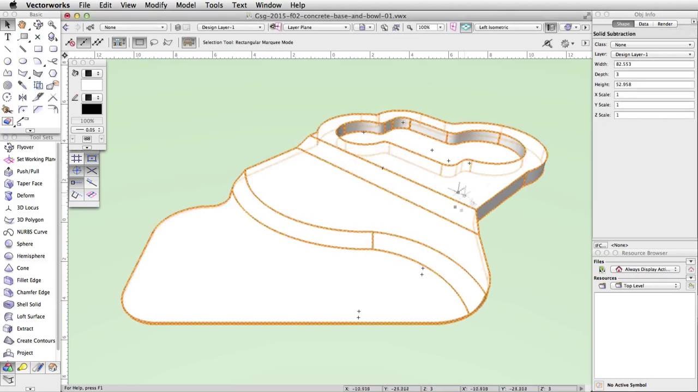Select the Shell Solid tool
This screenshot has height=392, width=698.
coord(29,304)
